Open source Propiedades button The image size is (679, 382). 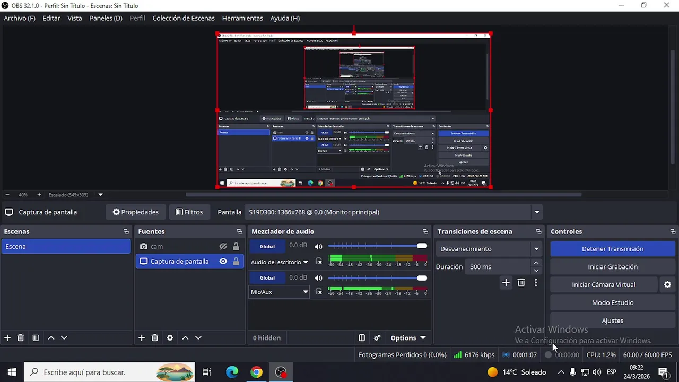(136, 212)
